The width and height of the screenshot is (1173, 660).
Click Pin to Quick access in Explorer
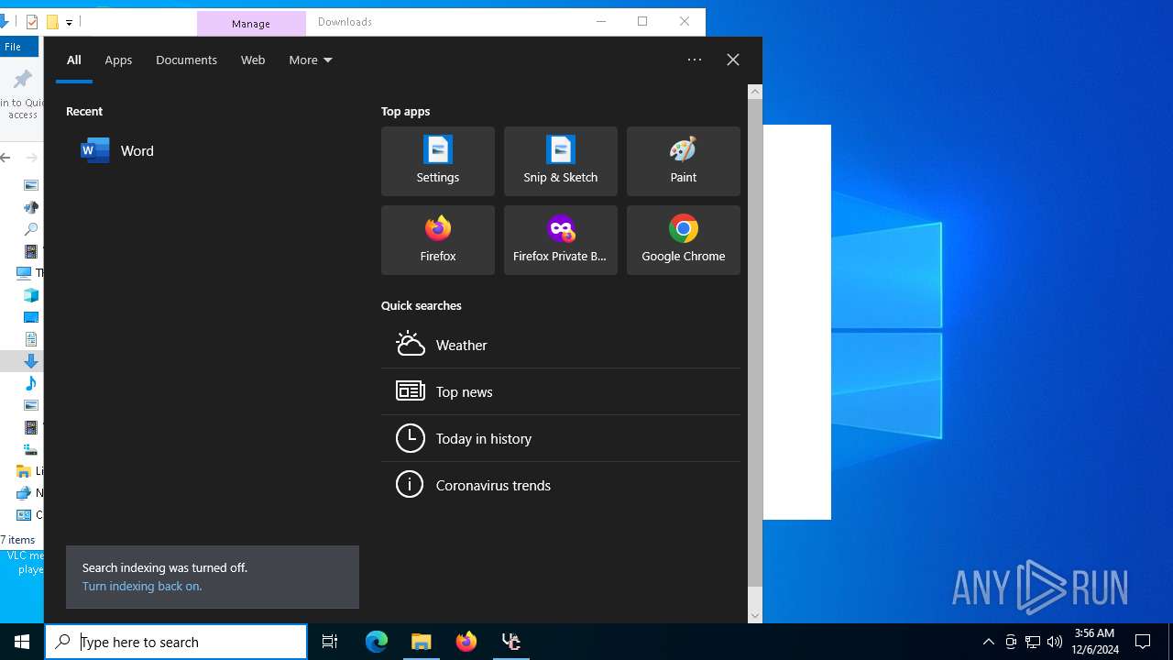[x=22, y=94]
